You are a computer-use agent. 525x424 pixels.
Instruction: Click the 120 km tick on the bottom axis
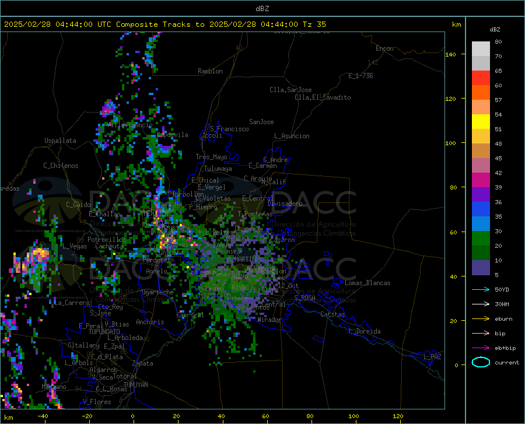[x=398, y=416]
